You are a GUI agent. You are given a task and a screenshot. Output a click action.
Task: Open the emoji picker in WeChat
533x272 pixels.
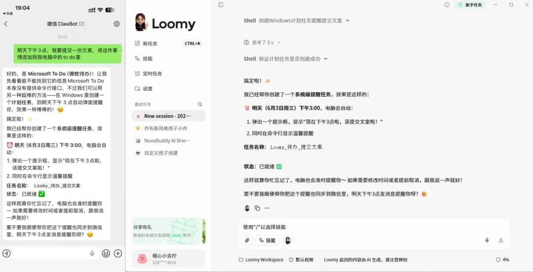click(106, 253)
